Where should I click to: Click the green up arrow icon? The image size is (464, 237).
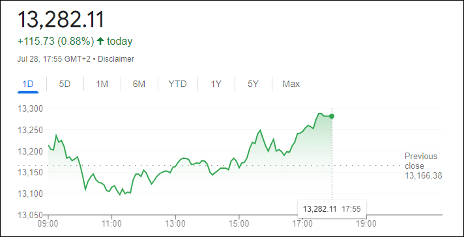[x=100, y=41]
